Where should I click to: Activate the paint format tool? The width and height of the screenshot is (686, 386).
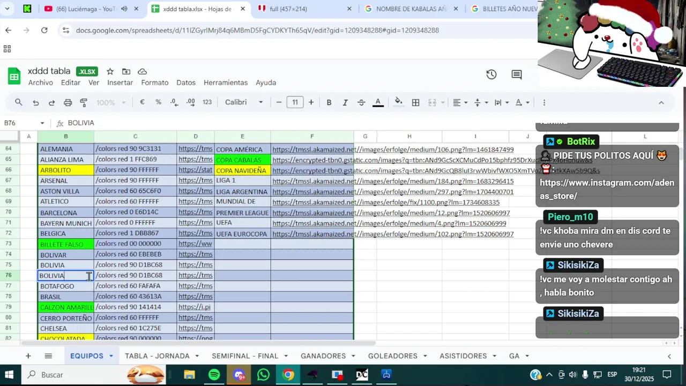click(84, 102)
